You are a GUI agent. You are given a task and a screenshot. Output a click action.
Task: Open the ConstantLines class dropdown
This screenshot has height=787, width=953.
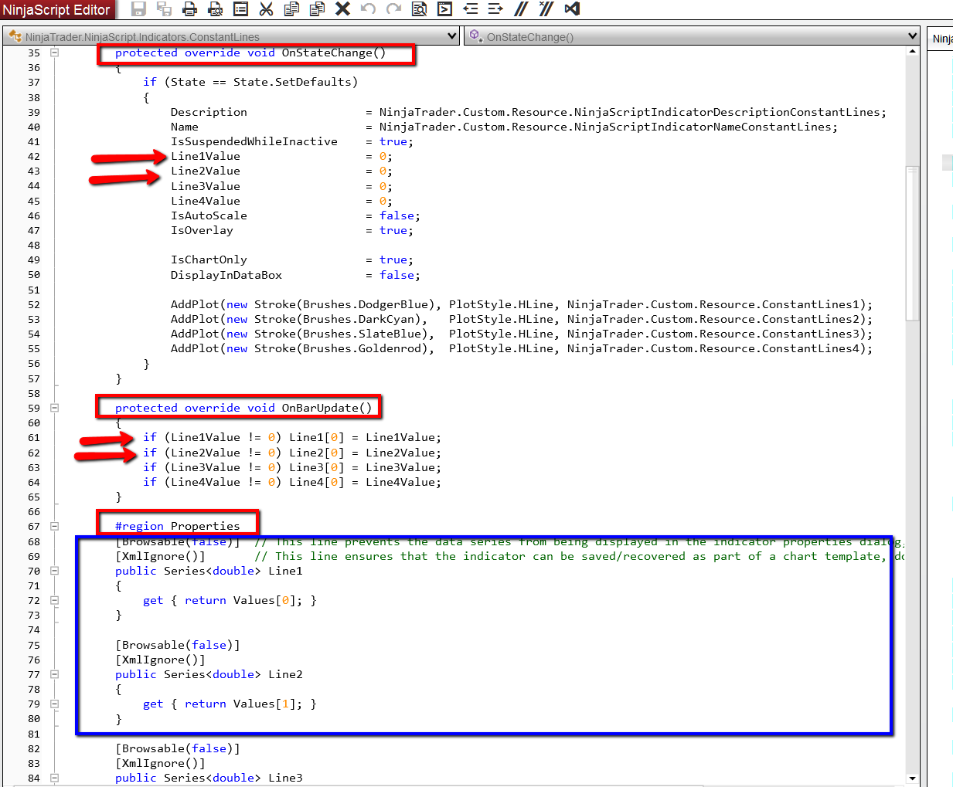coord(452,36)
